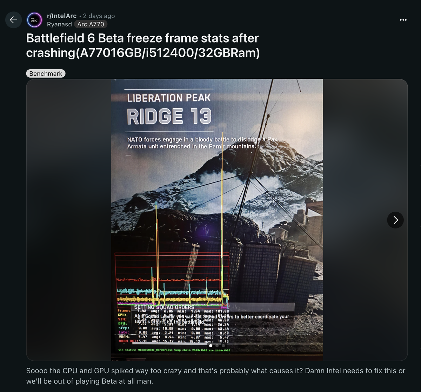Open the r/IntelArc community avatar
This screenshot has width=421, height=392.
tap(34, 20)
